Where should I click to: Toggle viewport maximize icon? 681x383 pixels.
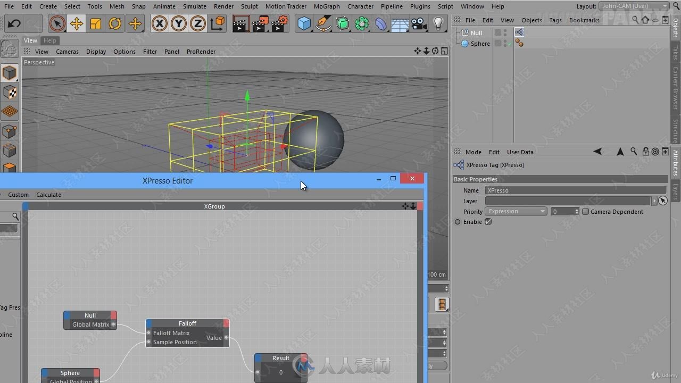(x=444, y=51)
